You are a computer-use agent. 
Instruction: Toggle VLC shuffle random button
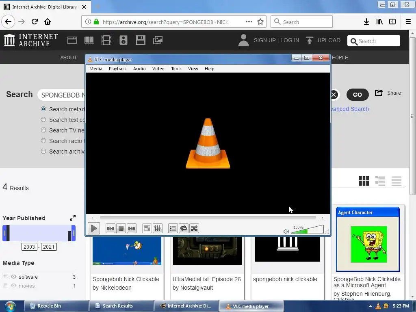[194, 228]
